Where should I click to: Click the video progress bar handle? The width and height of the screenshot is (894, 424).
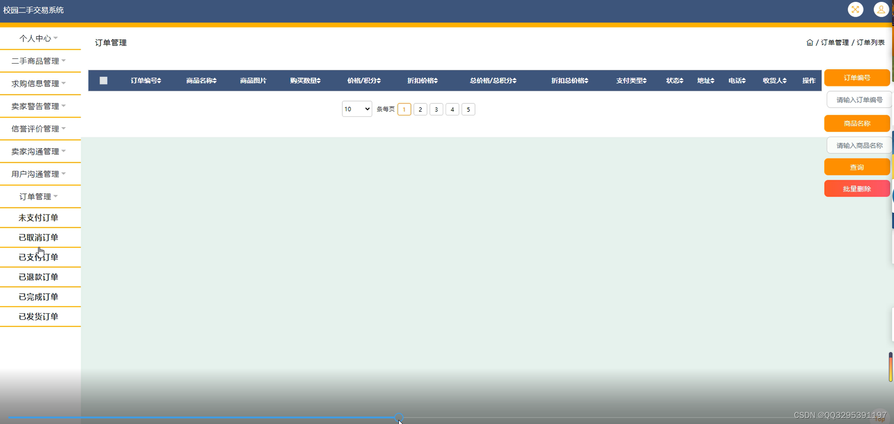[399, 417]
